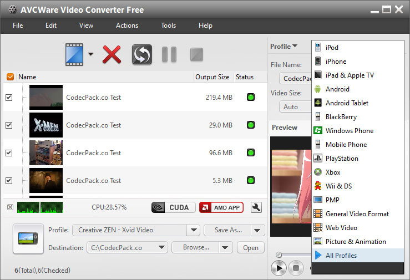
Task: Click the Open destination button
Action: (x=251, y=247)
